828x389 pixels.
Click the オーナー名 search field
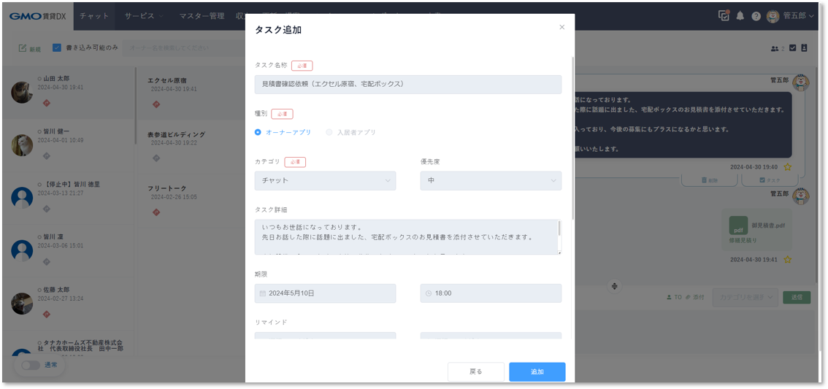tap(183, 47)
